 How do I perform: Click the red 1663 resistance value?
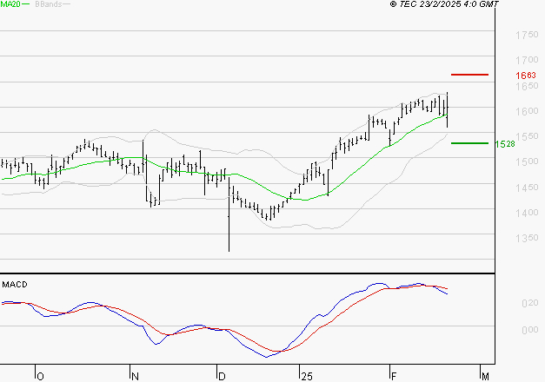coord(526,76)
